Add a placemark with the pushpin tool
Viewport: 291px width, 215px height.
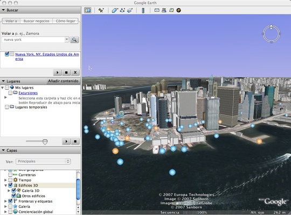click(101, 10)
